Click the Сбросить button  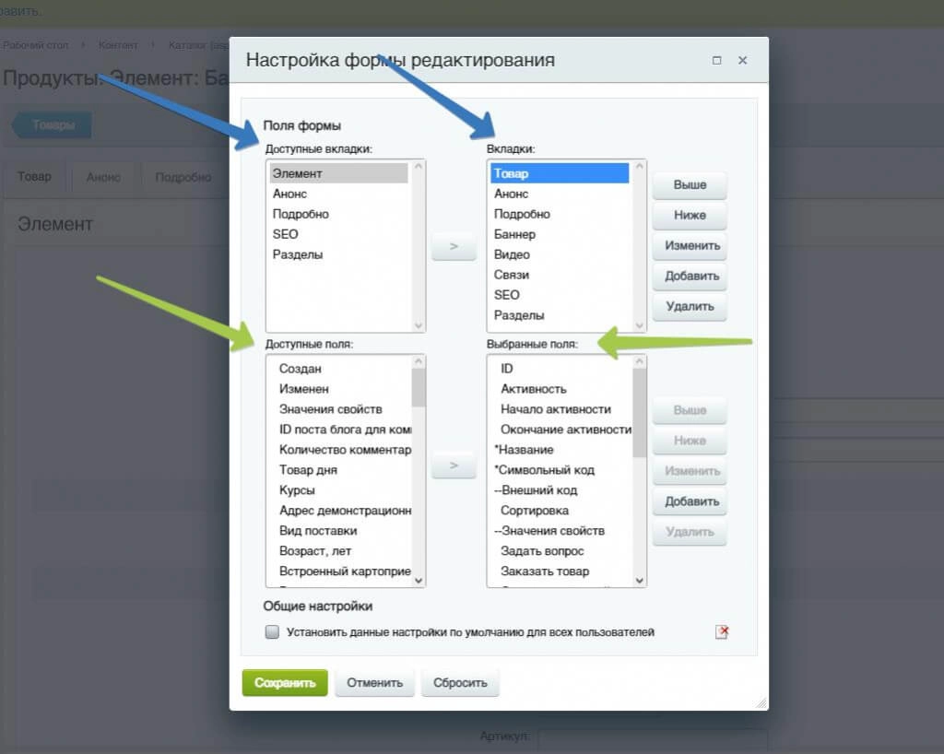(x=460, y=683)
